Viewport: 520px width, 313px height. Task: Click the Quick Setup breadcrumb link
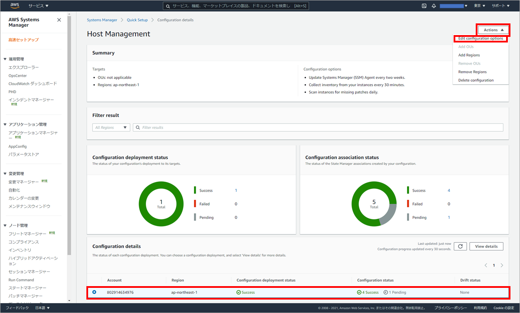click(137, 20)
